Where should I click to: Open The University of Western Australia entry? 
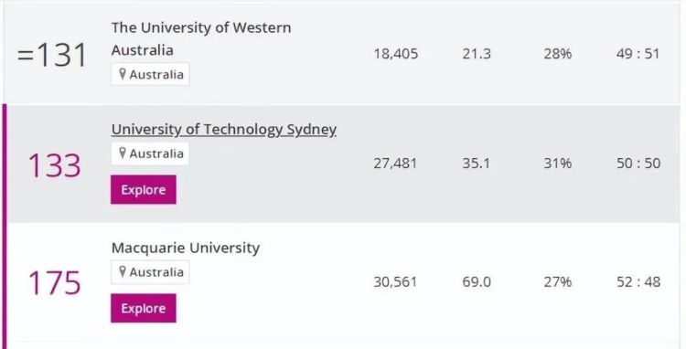point(201,38)
